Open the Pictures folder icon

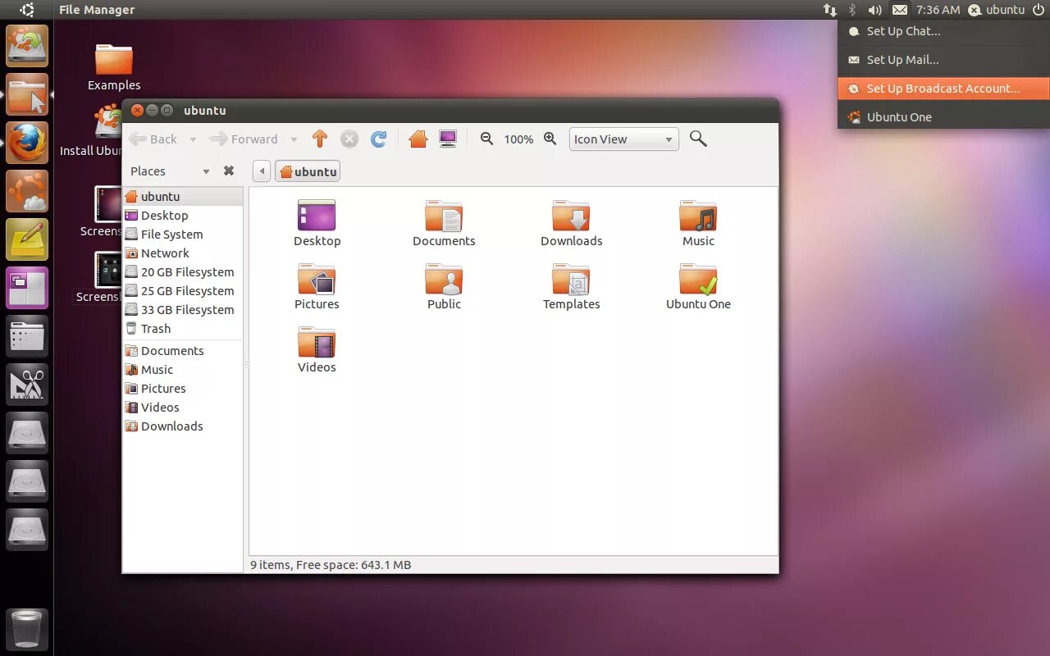click(x=317, y=286)
